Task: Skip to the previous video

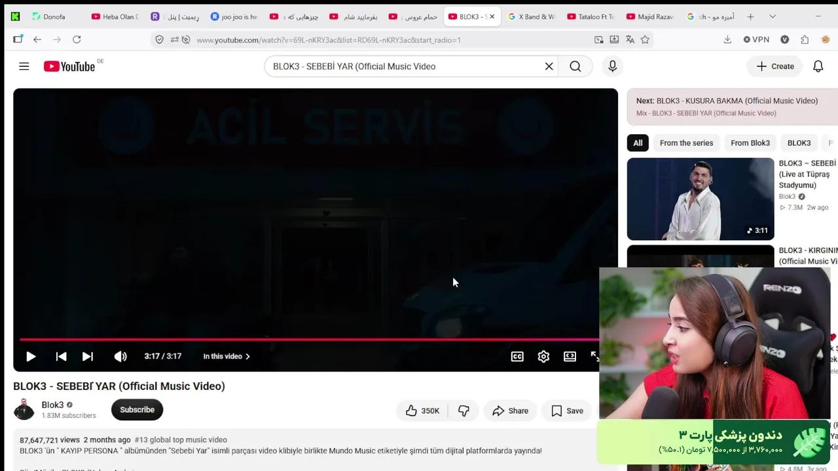Action: click(x=61, y=357)
